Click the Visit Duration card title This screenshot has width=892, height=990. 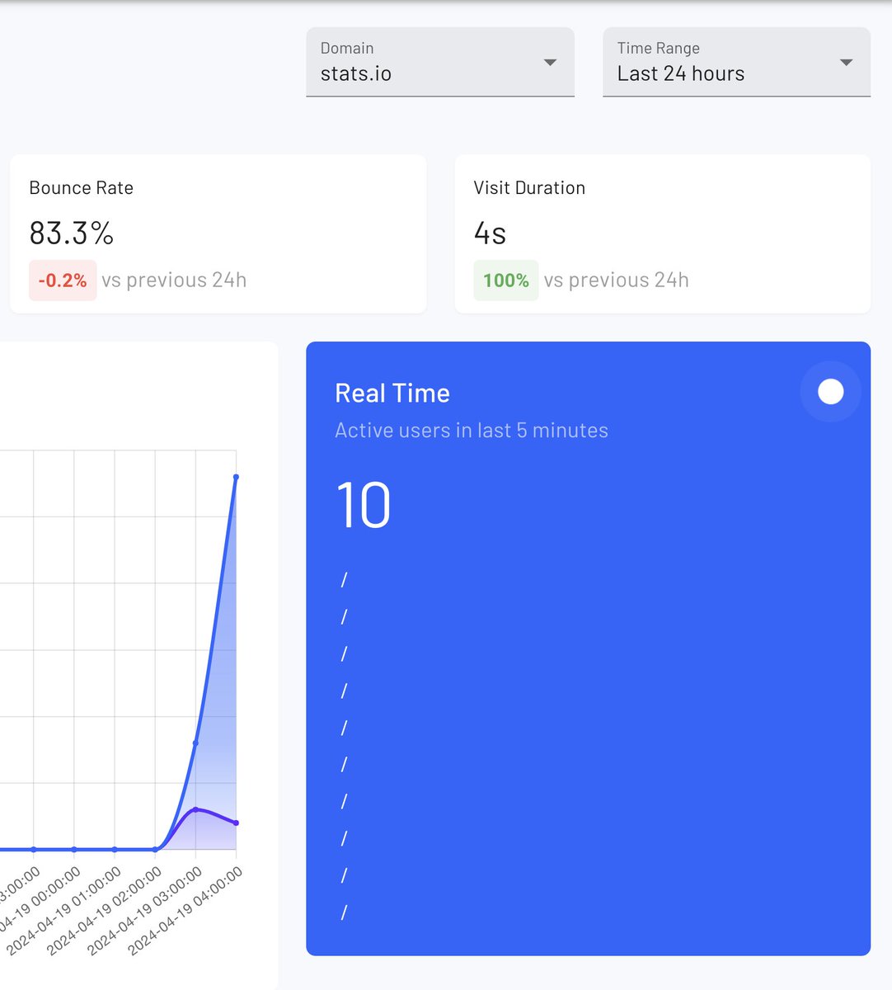coord(529,188)
